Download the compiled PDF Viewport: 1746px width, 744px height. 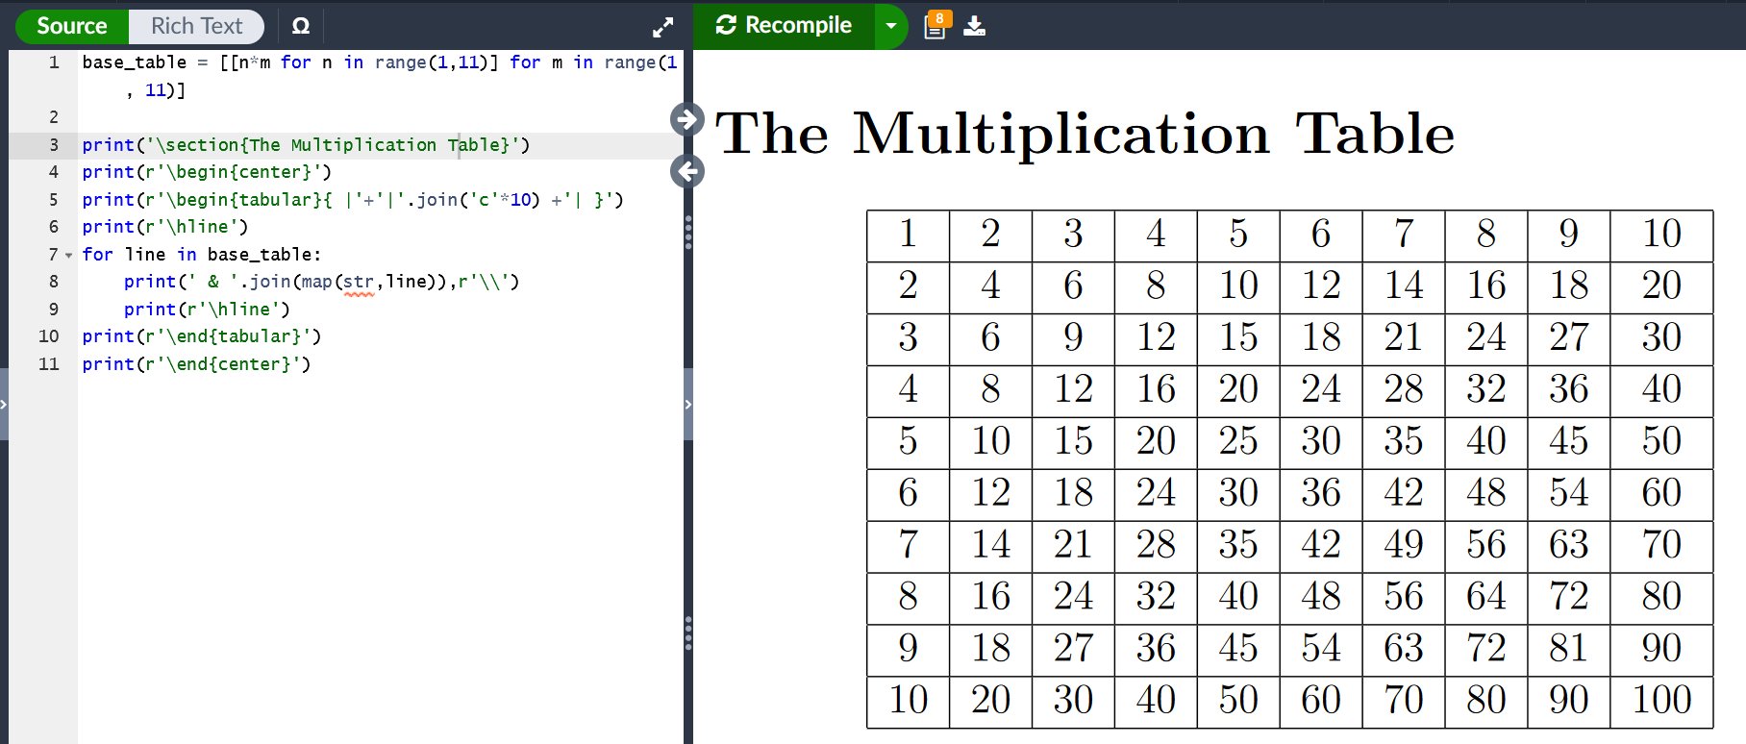tap(974, 26)
